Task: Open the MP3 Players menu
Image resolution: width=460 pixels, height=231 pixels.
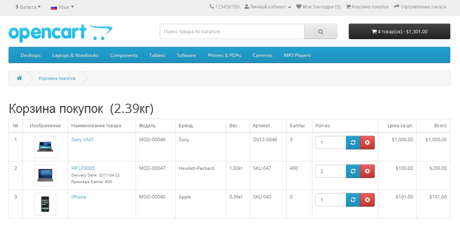Action: (297, 55)
